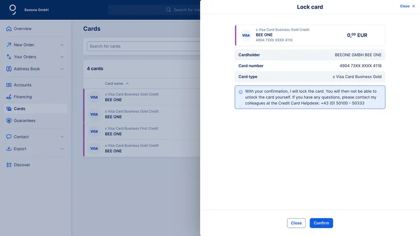Image resolution: width=420 pixels, height=236 pixels.
Task: Select the Business First Credit card row
Action: coord(142,132)
